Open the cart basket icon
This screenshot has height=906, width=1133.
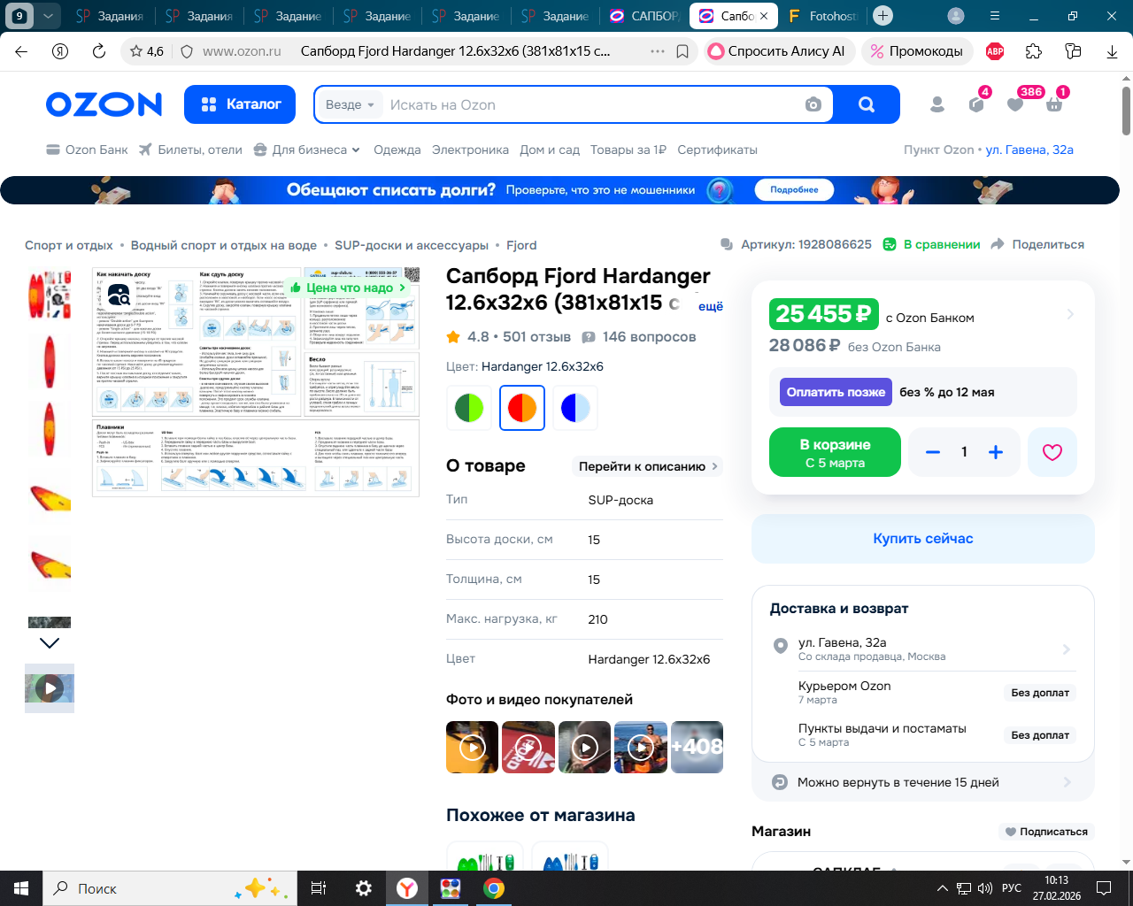pyautogui.click(x=1054, y=104)
